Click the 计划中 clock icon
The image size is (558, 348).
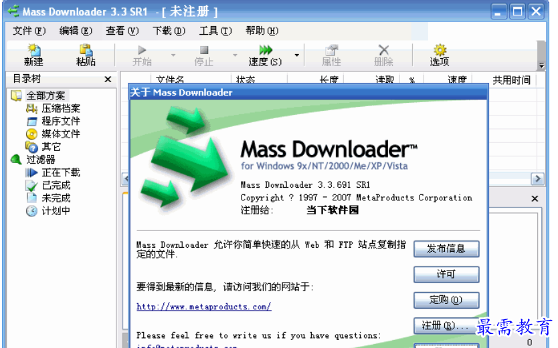click(x=31, y=211)
